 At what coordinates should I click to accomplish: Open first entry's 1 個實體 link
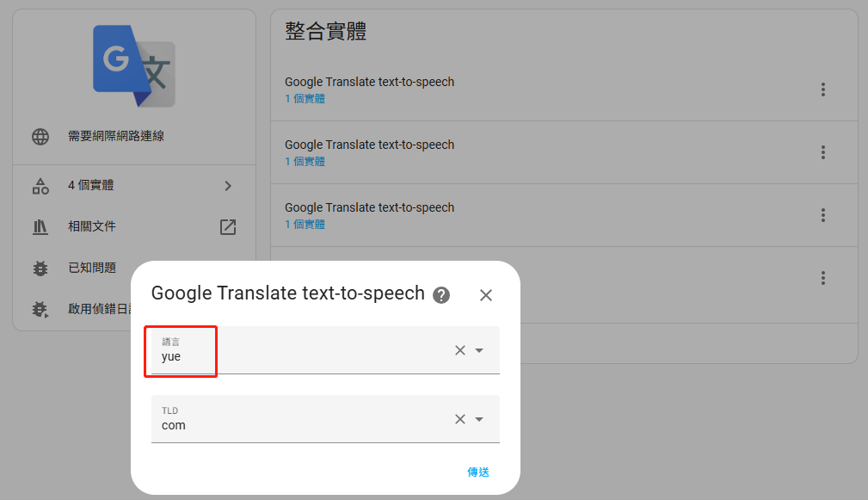(x=305, y=99)
